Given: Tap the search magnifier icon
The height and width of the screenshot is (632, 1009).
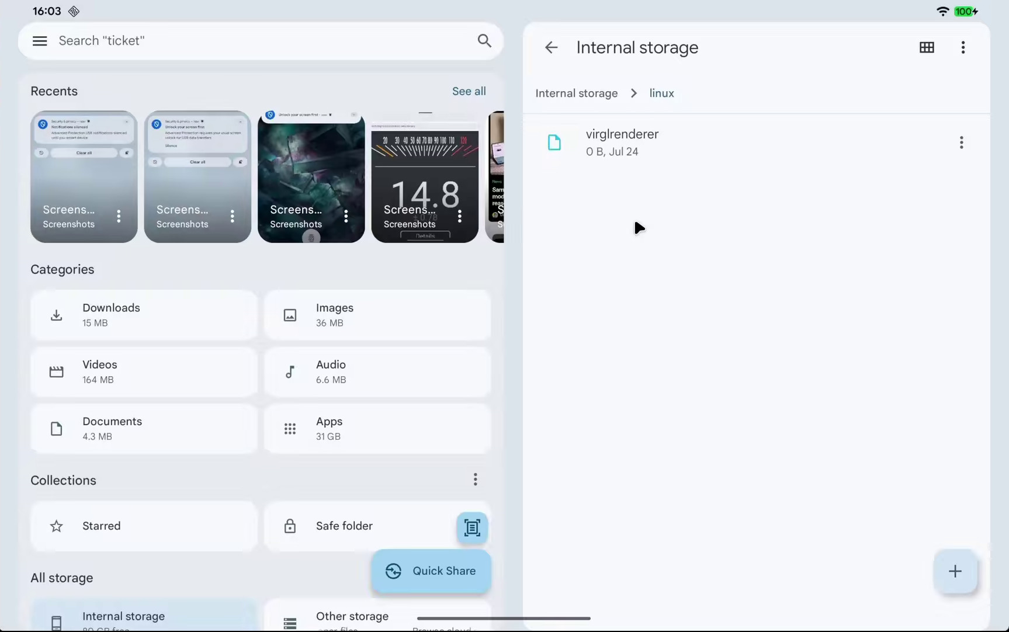Looking at the screenshot, I should click(484, 41).
